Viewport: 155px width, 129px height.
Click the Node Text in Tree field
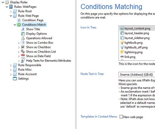coord(137,74)
